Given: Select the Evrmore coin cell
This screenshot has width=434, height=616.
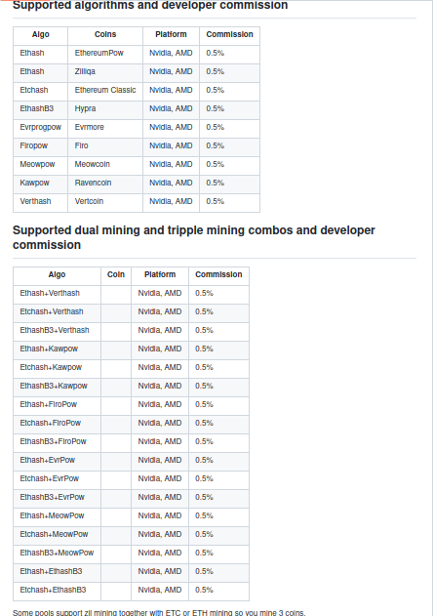Looking at the screenshot, I should [105, 127].
